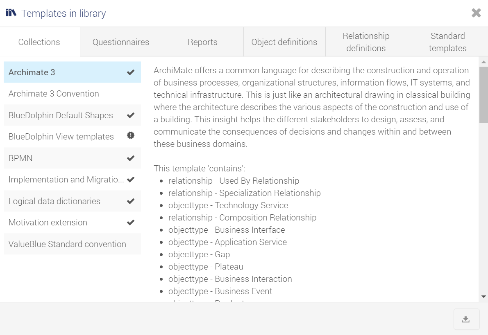Click the alert badge on BlueDolphin View templates
488x335 pixels.
point(131,135)
